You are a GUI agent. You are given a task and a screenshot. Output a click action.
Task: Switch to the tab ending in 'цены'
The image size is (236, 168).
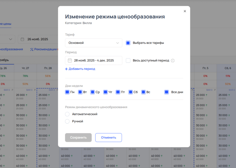click(x=5, y=24)
